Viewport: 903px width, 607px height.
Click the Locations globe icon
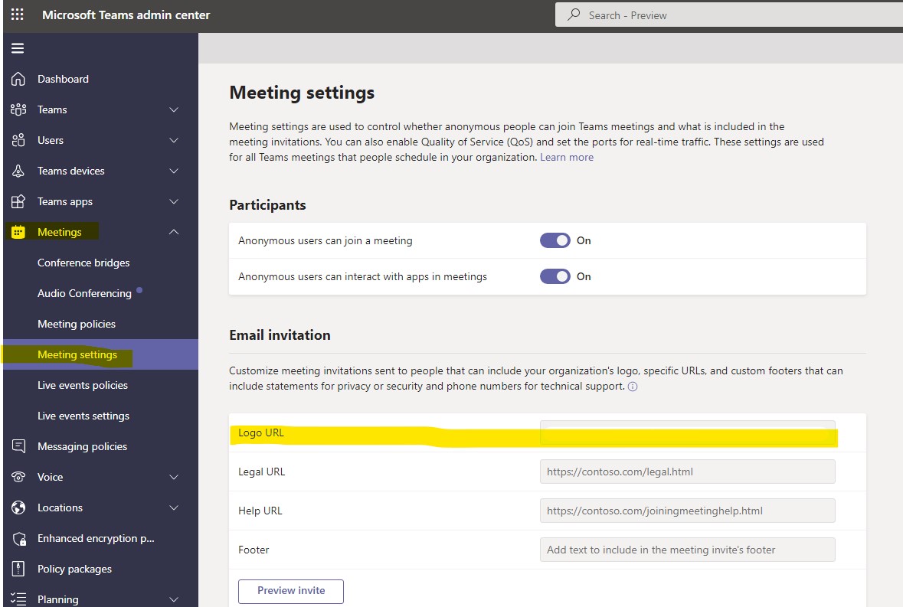tap(18, 507)
